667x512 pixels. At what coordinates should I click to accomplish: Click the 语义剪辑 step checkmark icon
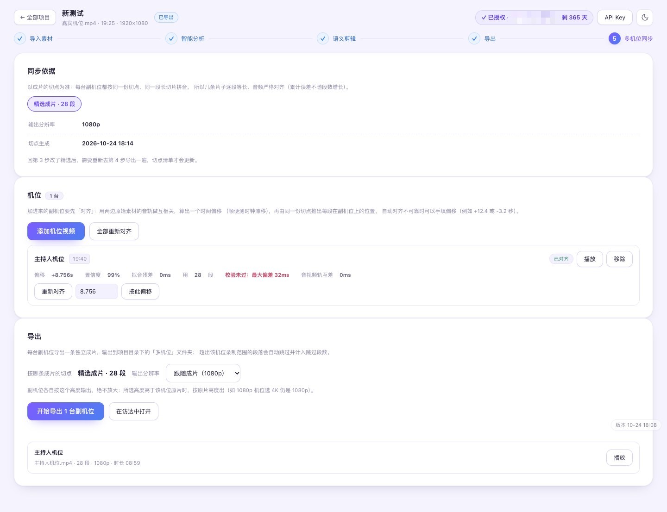(x=323, y=39)
